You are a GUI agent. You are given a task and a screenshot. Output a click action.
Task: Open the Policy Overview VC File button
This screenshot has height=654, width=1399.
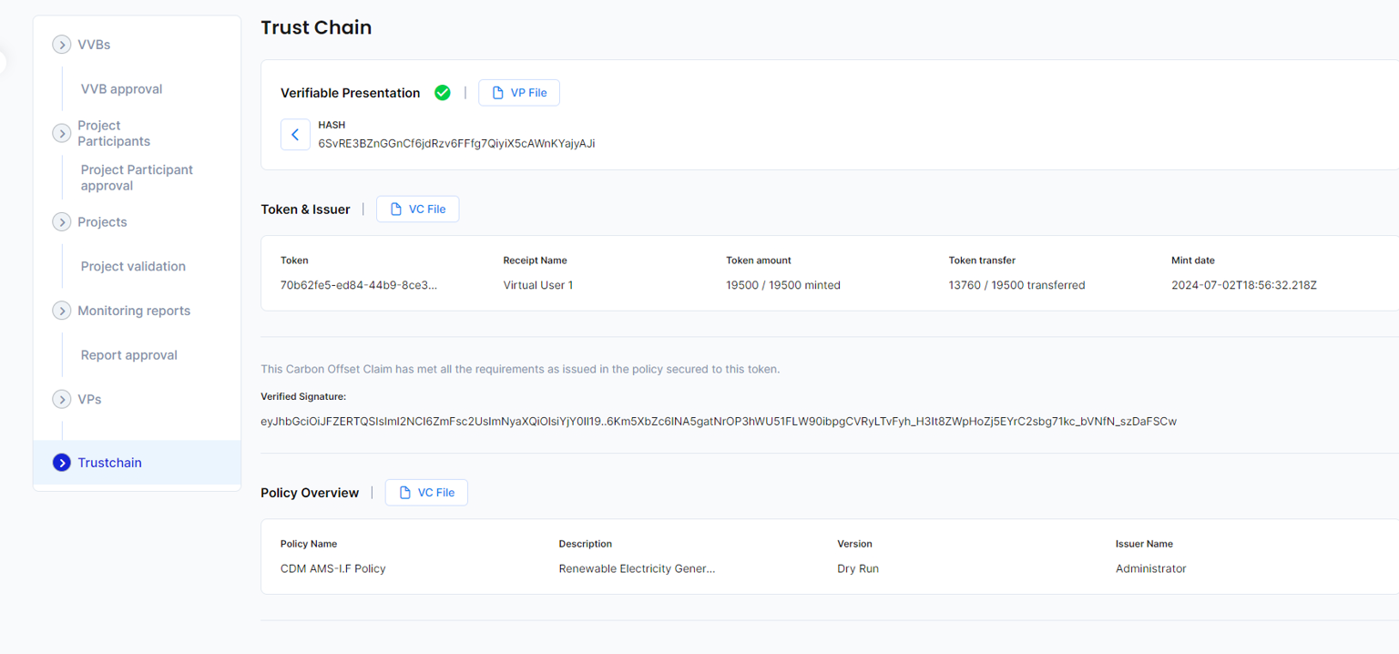(x=426, y=493)
